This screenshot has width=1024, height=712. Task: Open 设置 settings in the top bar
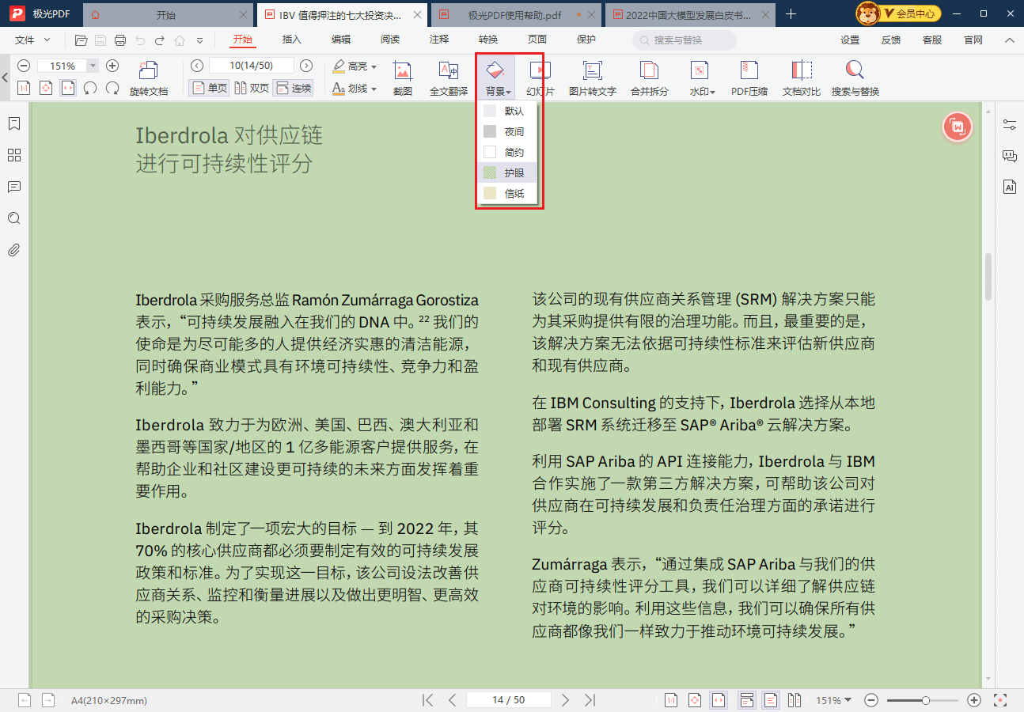[850, 40]
